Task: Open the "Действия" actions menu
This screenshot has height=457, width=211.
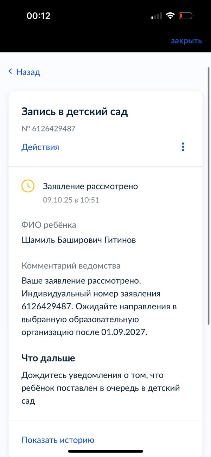Action: point(40,147)
